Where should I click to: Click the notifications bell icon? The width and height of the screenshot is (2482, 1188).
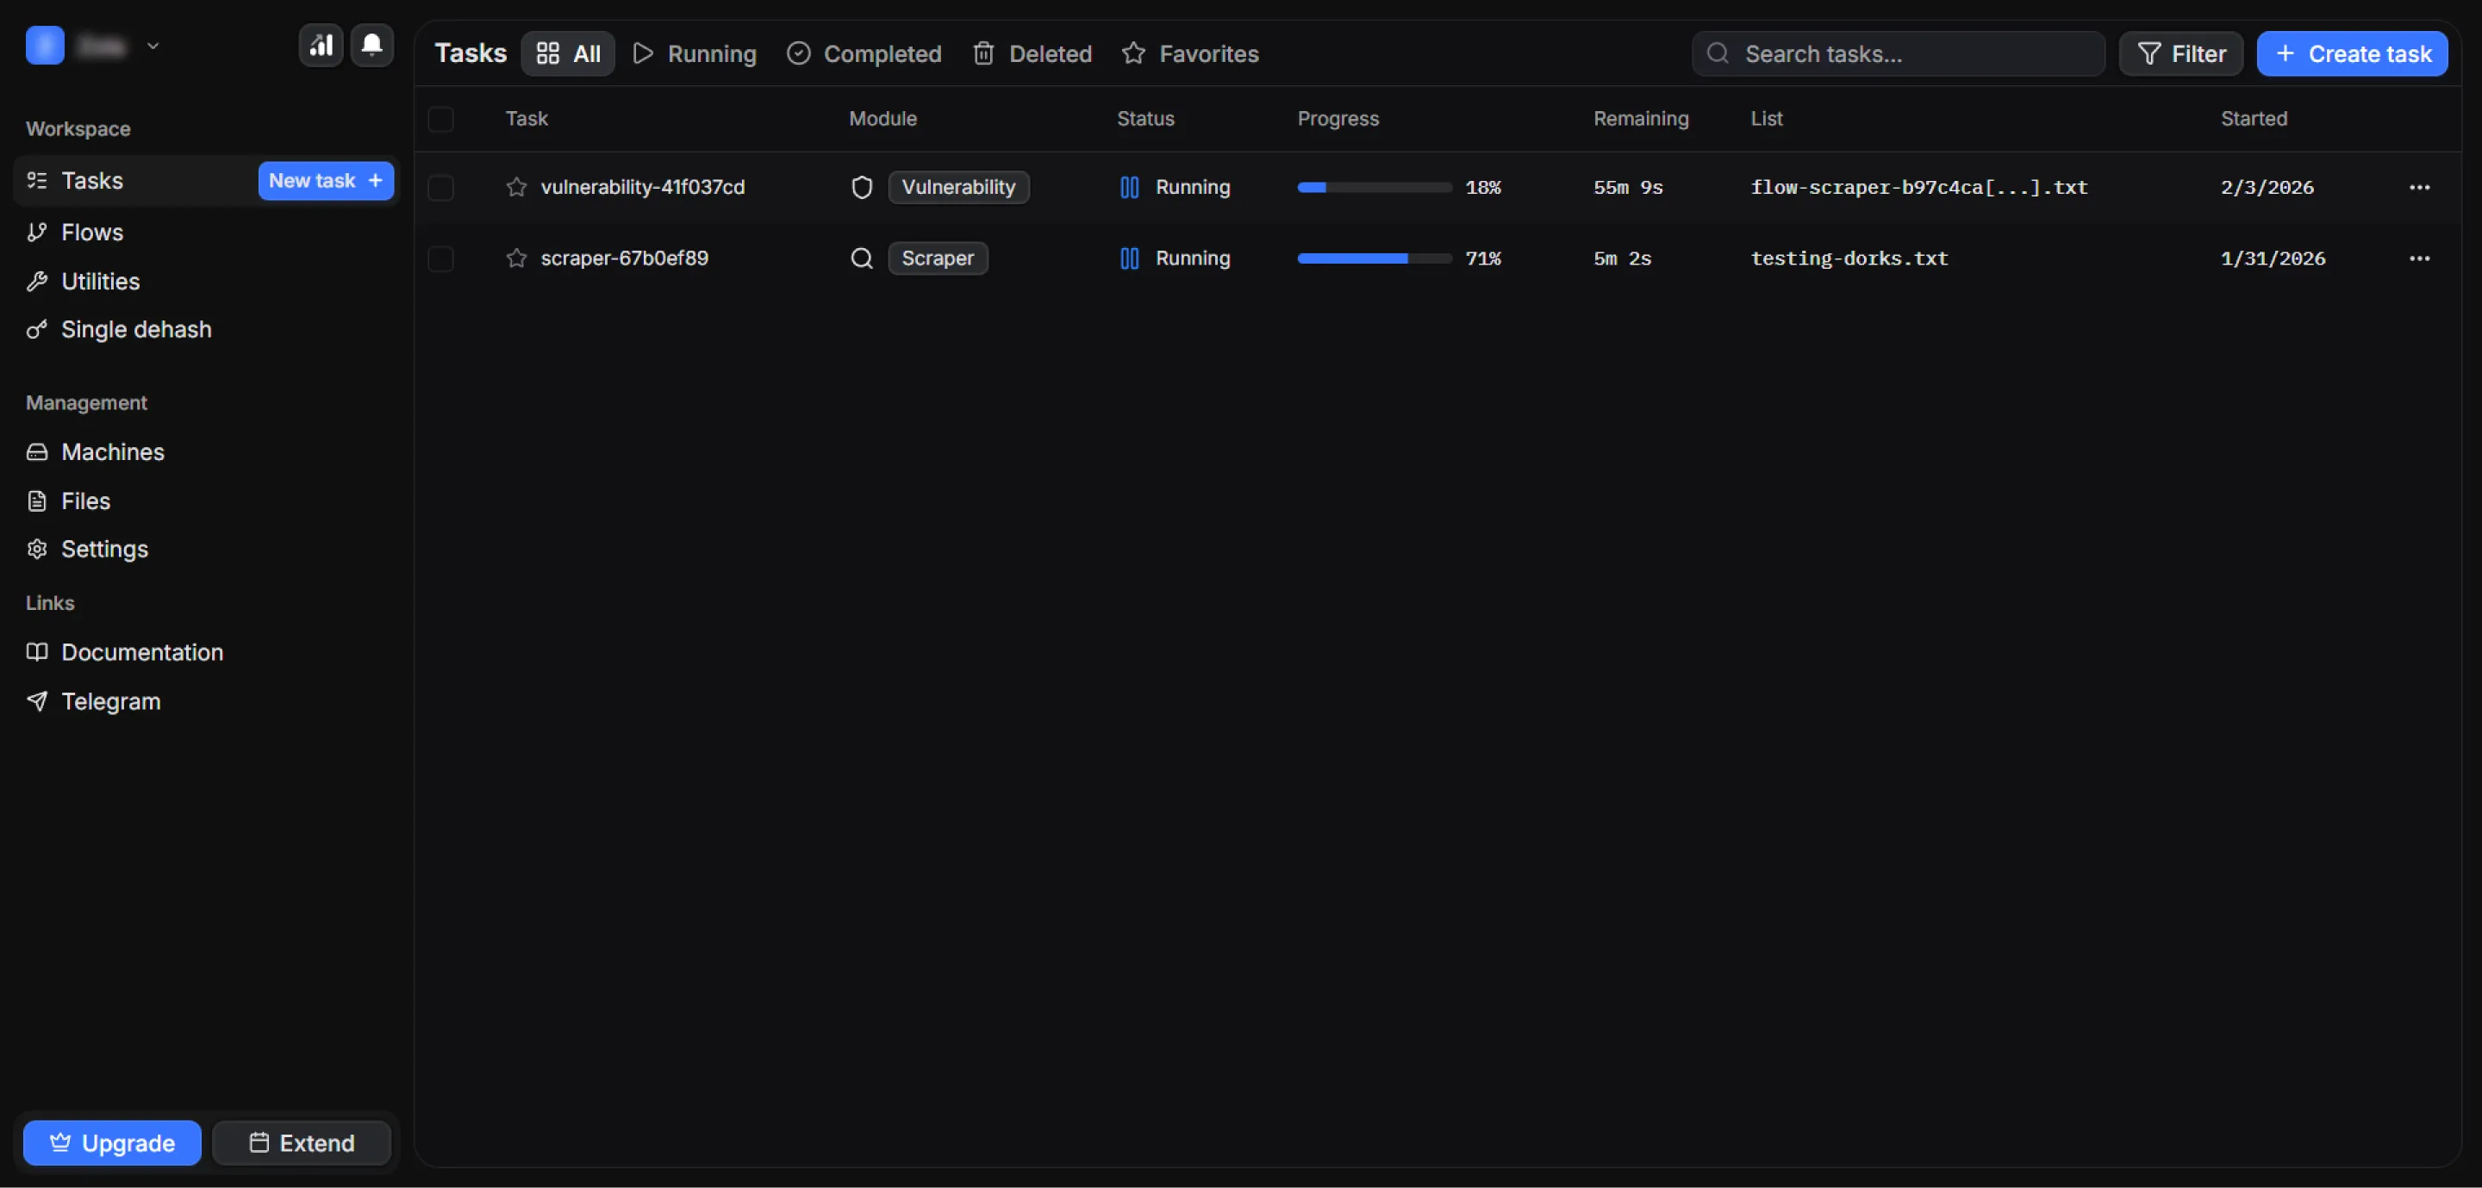tap(372, 46)
